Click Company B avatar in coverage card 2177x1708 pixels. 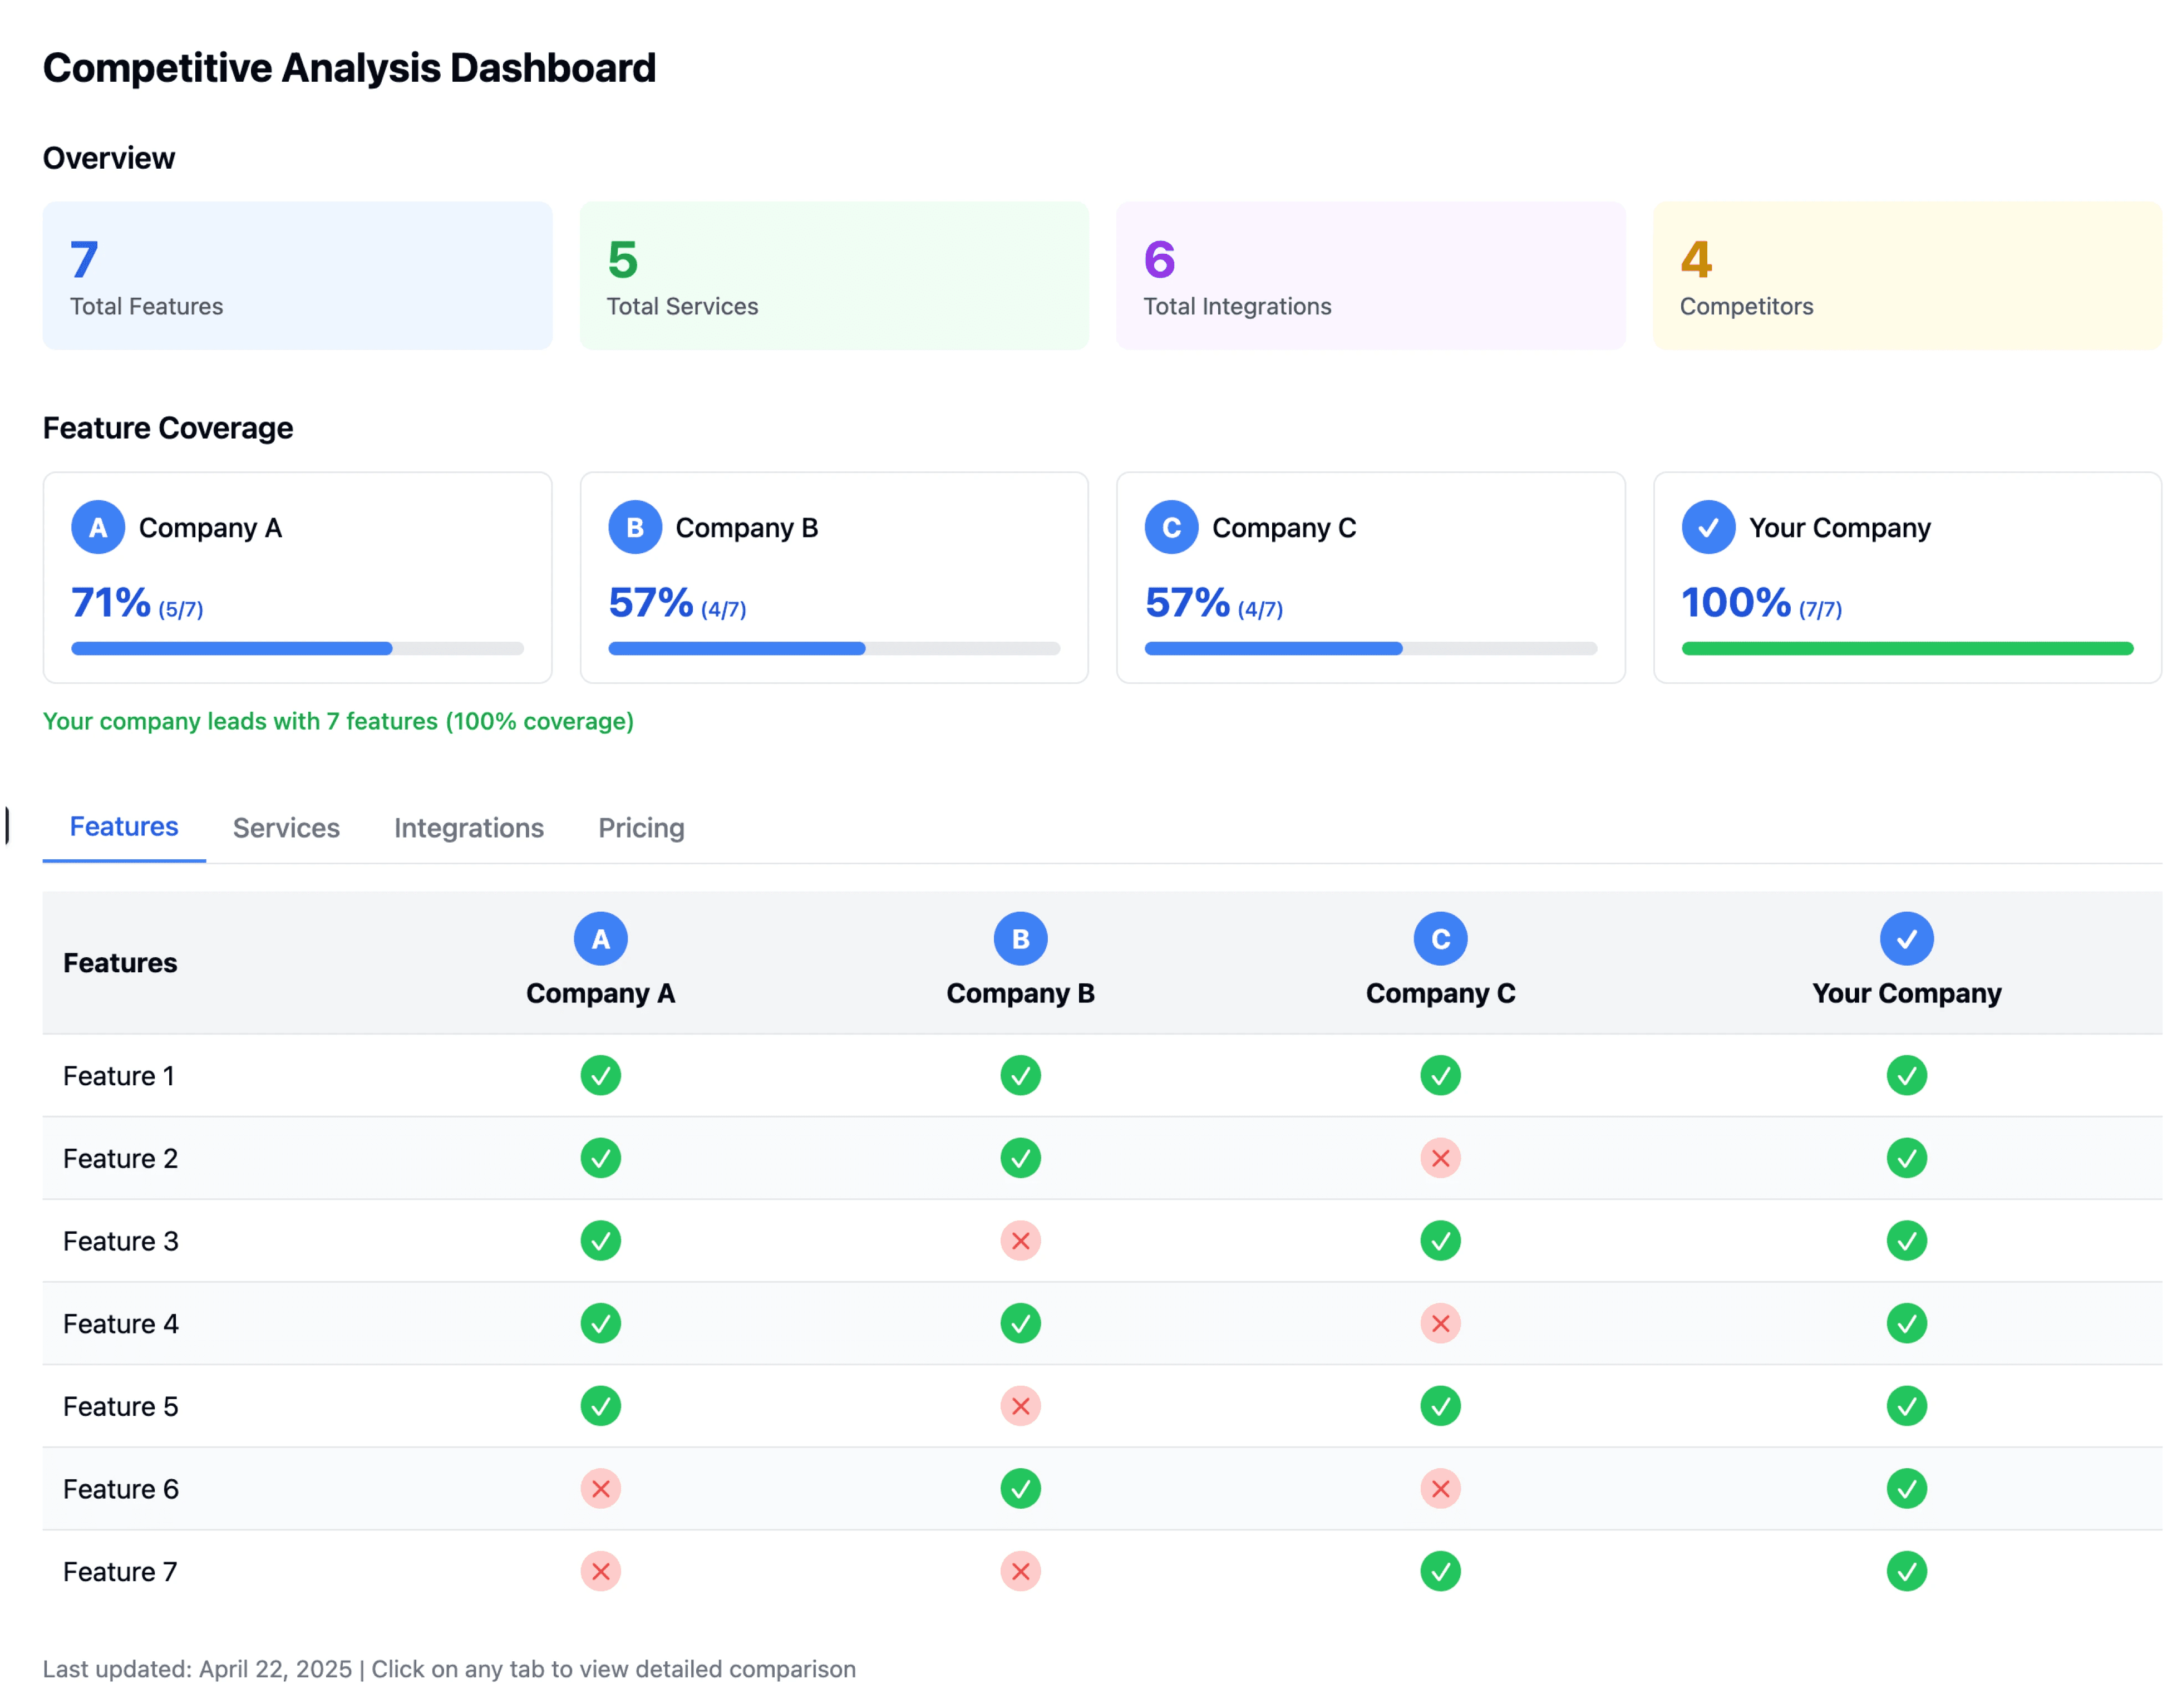click(635, 527)
